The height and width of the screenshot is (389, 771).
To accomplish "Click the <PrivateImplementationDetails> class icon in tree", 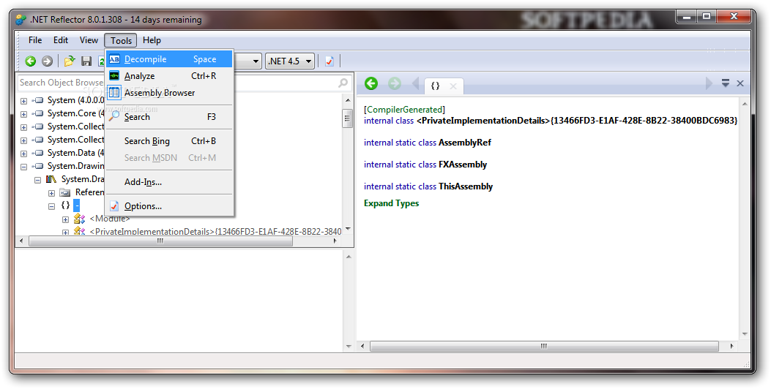I will [78, 231].
